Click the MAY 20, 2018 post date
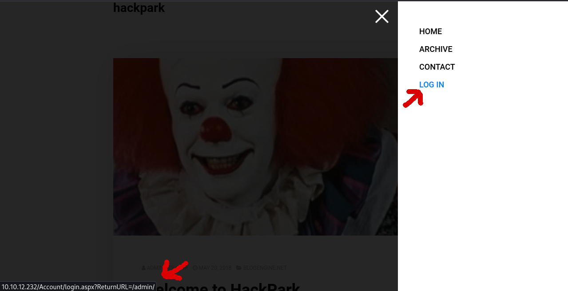568x291 pixels. tap(215, 268)
